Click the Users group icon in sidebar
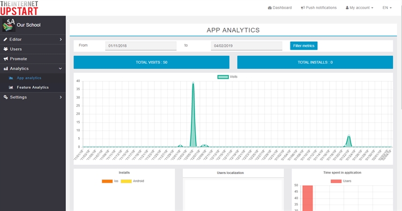402x211 pixels. coord(6,49)
